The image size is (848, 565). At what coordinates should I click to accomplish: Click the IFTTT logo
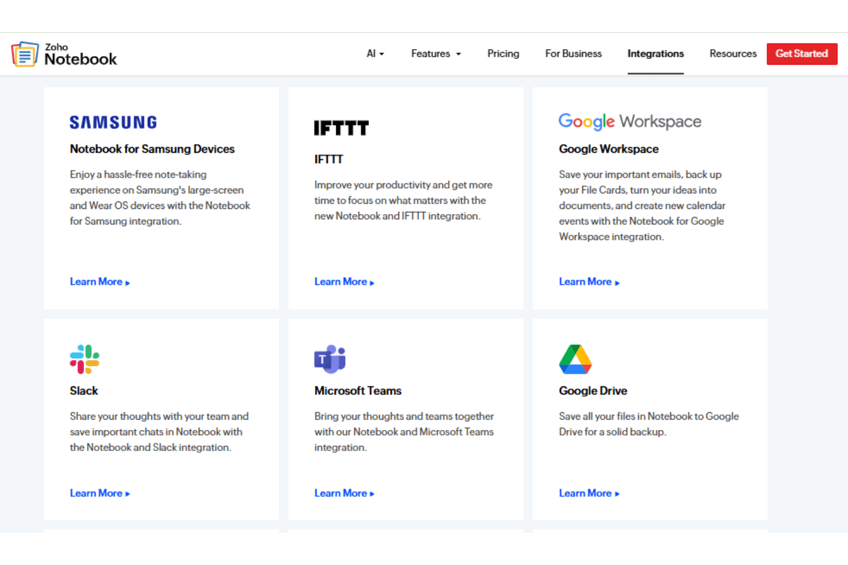coord(341,128)
